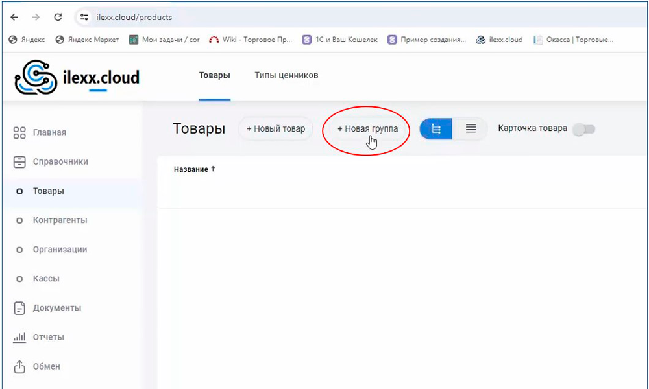Click the ilexx.cloud logo
Screen dimensions: 649x389
coord(77,78)
